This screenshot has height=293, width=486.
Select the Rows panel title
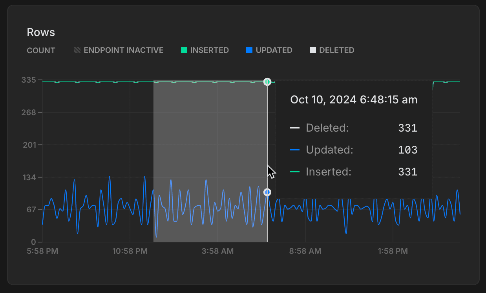(x=41, y=32)
